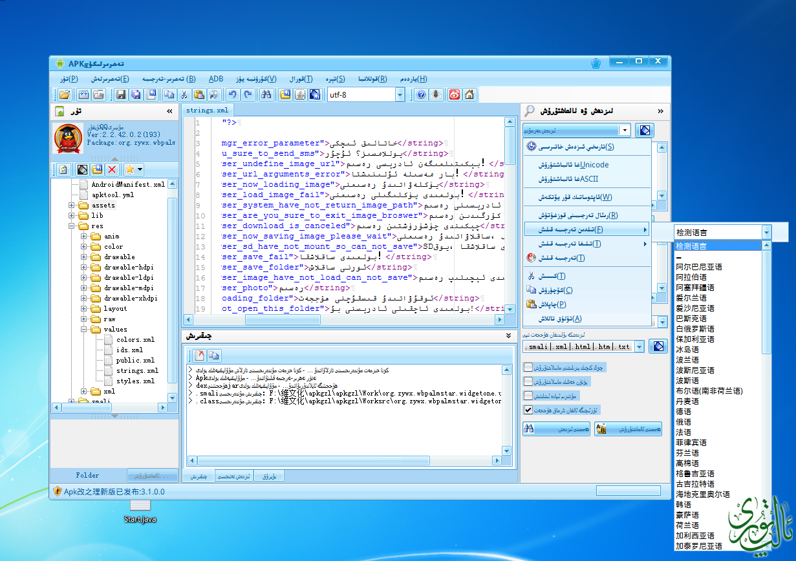Click the bug icon in the toolbar

[x=436, y=95]
